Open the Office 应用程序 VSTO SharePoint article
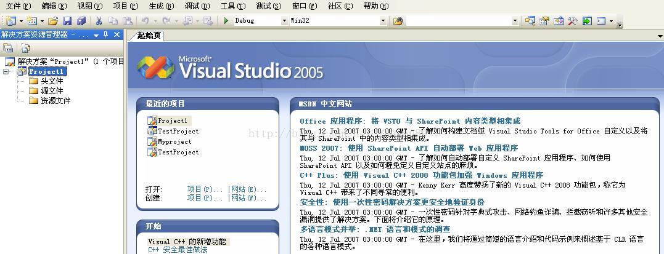 [x=410, y=121]
